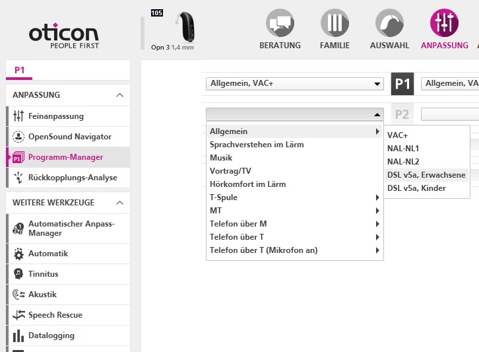Select the Vortrag/TV program entry

point(295,171)
